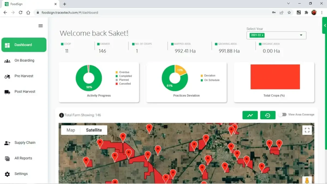Click the browser vertical scrollbar
The image size is (327, 184).
[x=326, y=83]
